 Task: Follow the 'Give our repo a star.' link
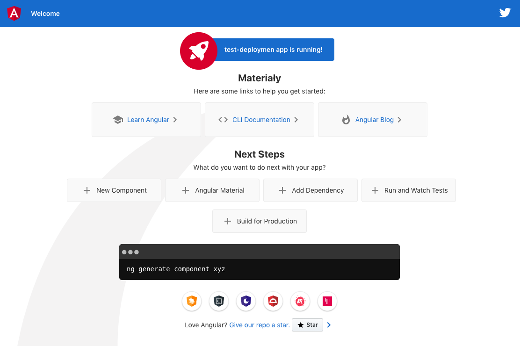coord(260,325)
